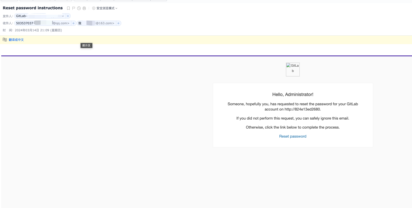This screenshot has width=412, height=208.
Task: Click the Hello, Administrator! heading
Action: coord(293,94)
